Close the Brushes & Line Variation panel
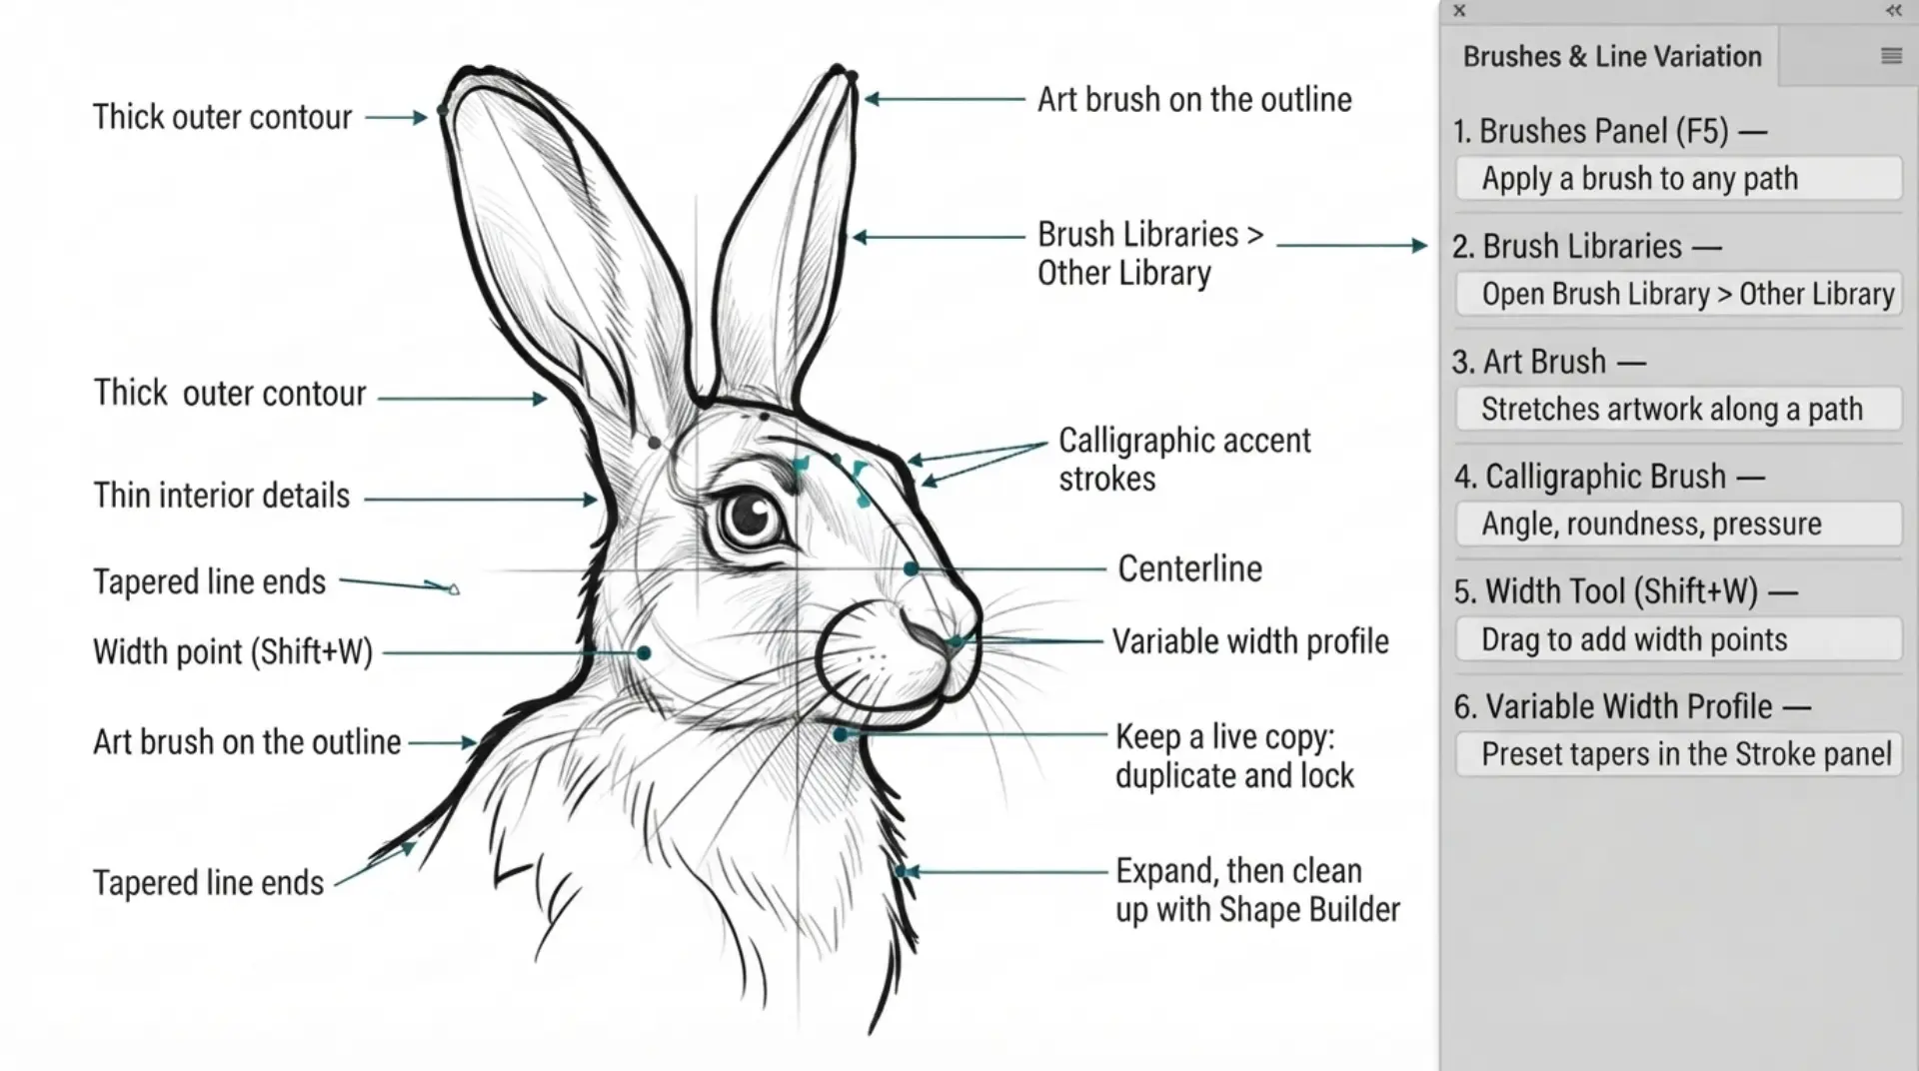Screen dimensions: 1919x1071 coord(1459,11)
